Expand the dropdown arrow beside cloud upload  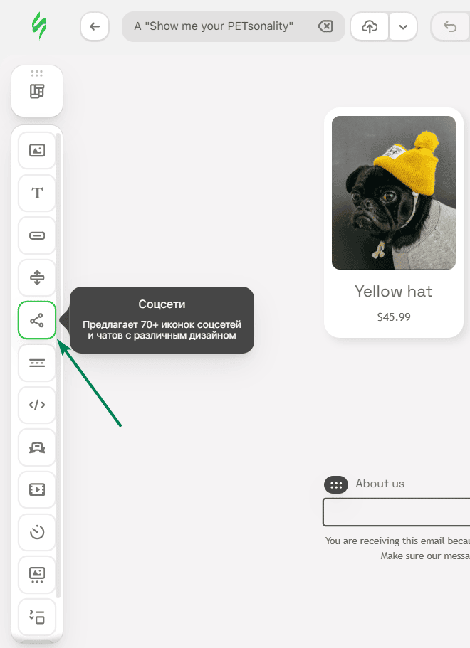click(x=403, y=27)
